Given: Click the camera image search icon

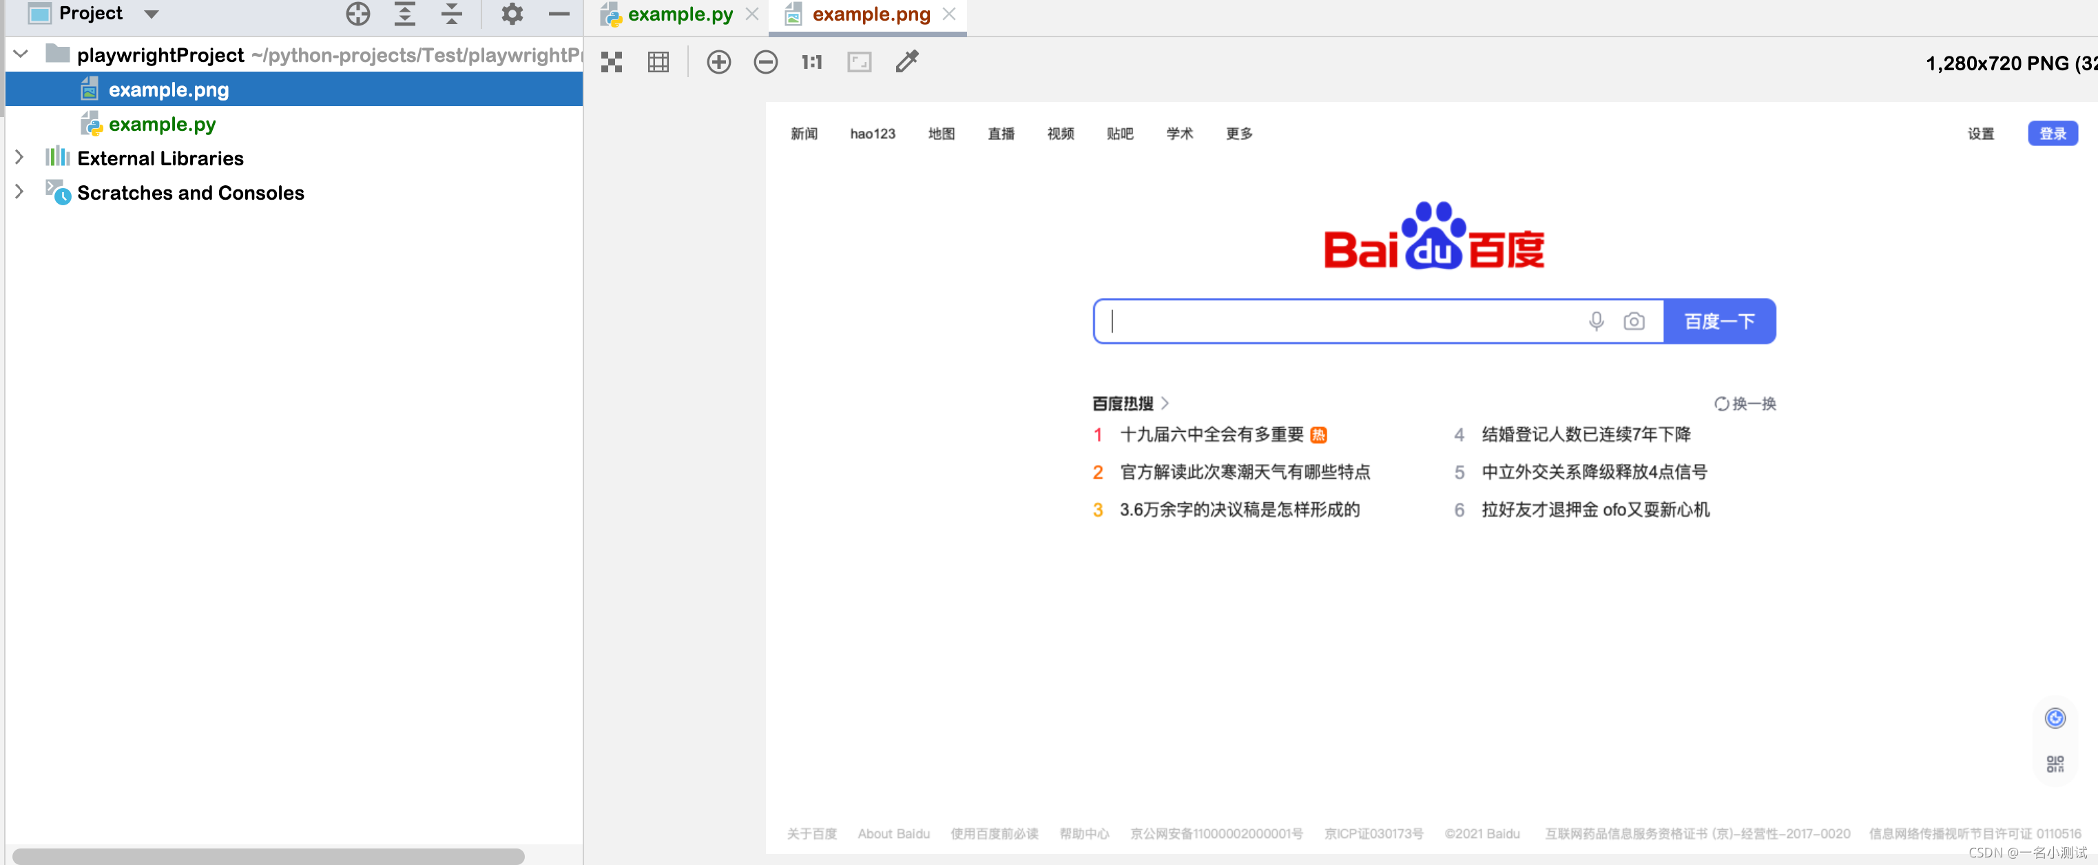Looking at the screenshot, I should click(1634, 321).
